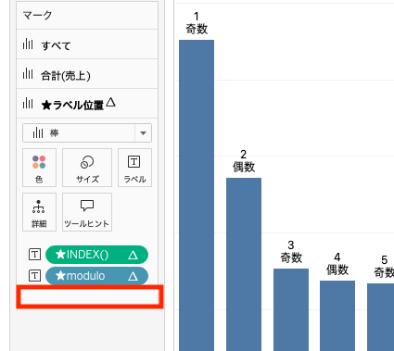Select the ★ラベル位置 marks tab
Screen dimensions: 394x351
pos(87,104)
